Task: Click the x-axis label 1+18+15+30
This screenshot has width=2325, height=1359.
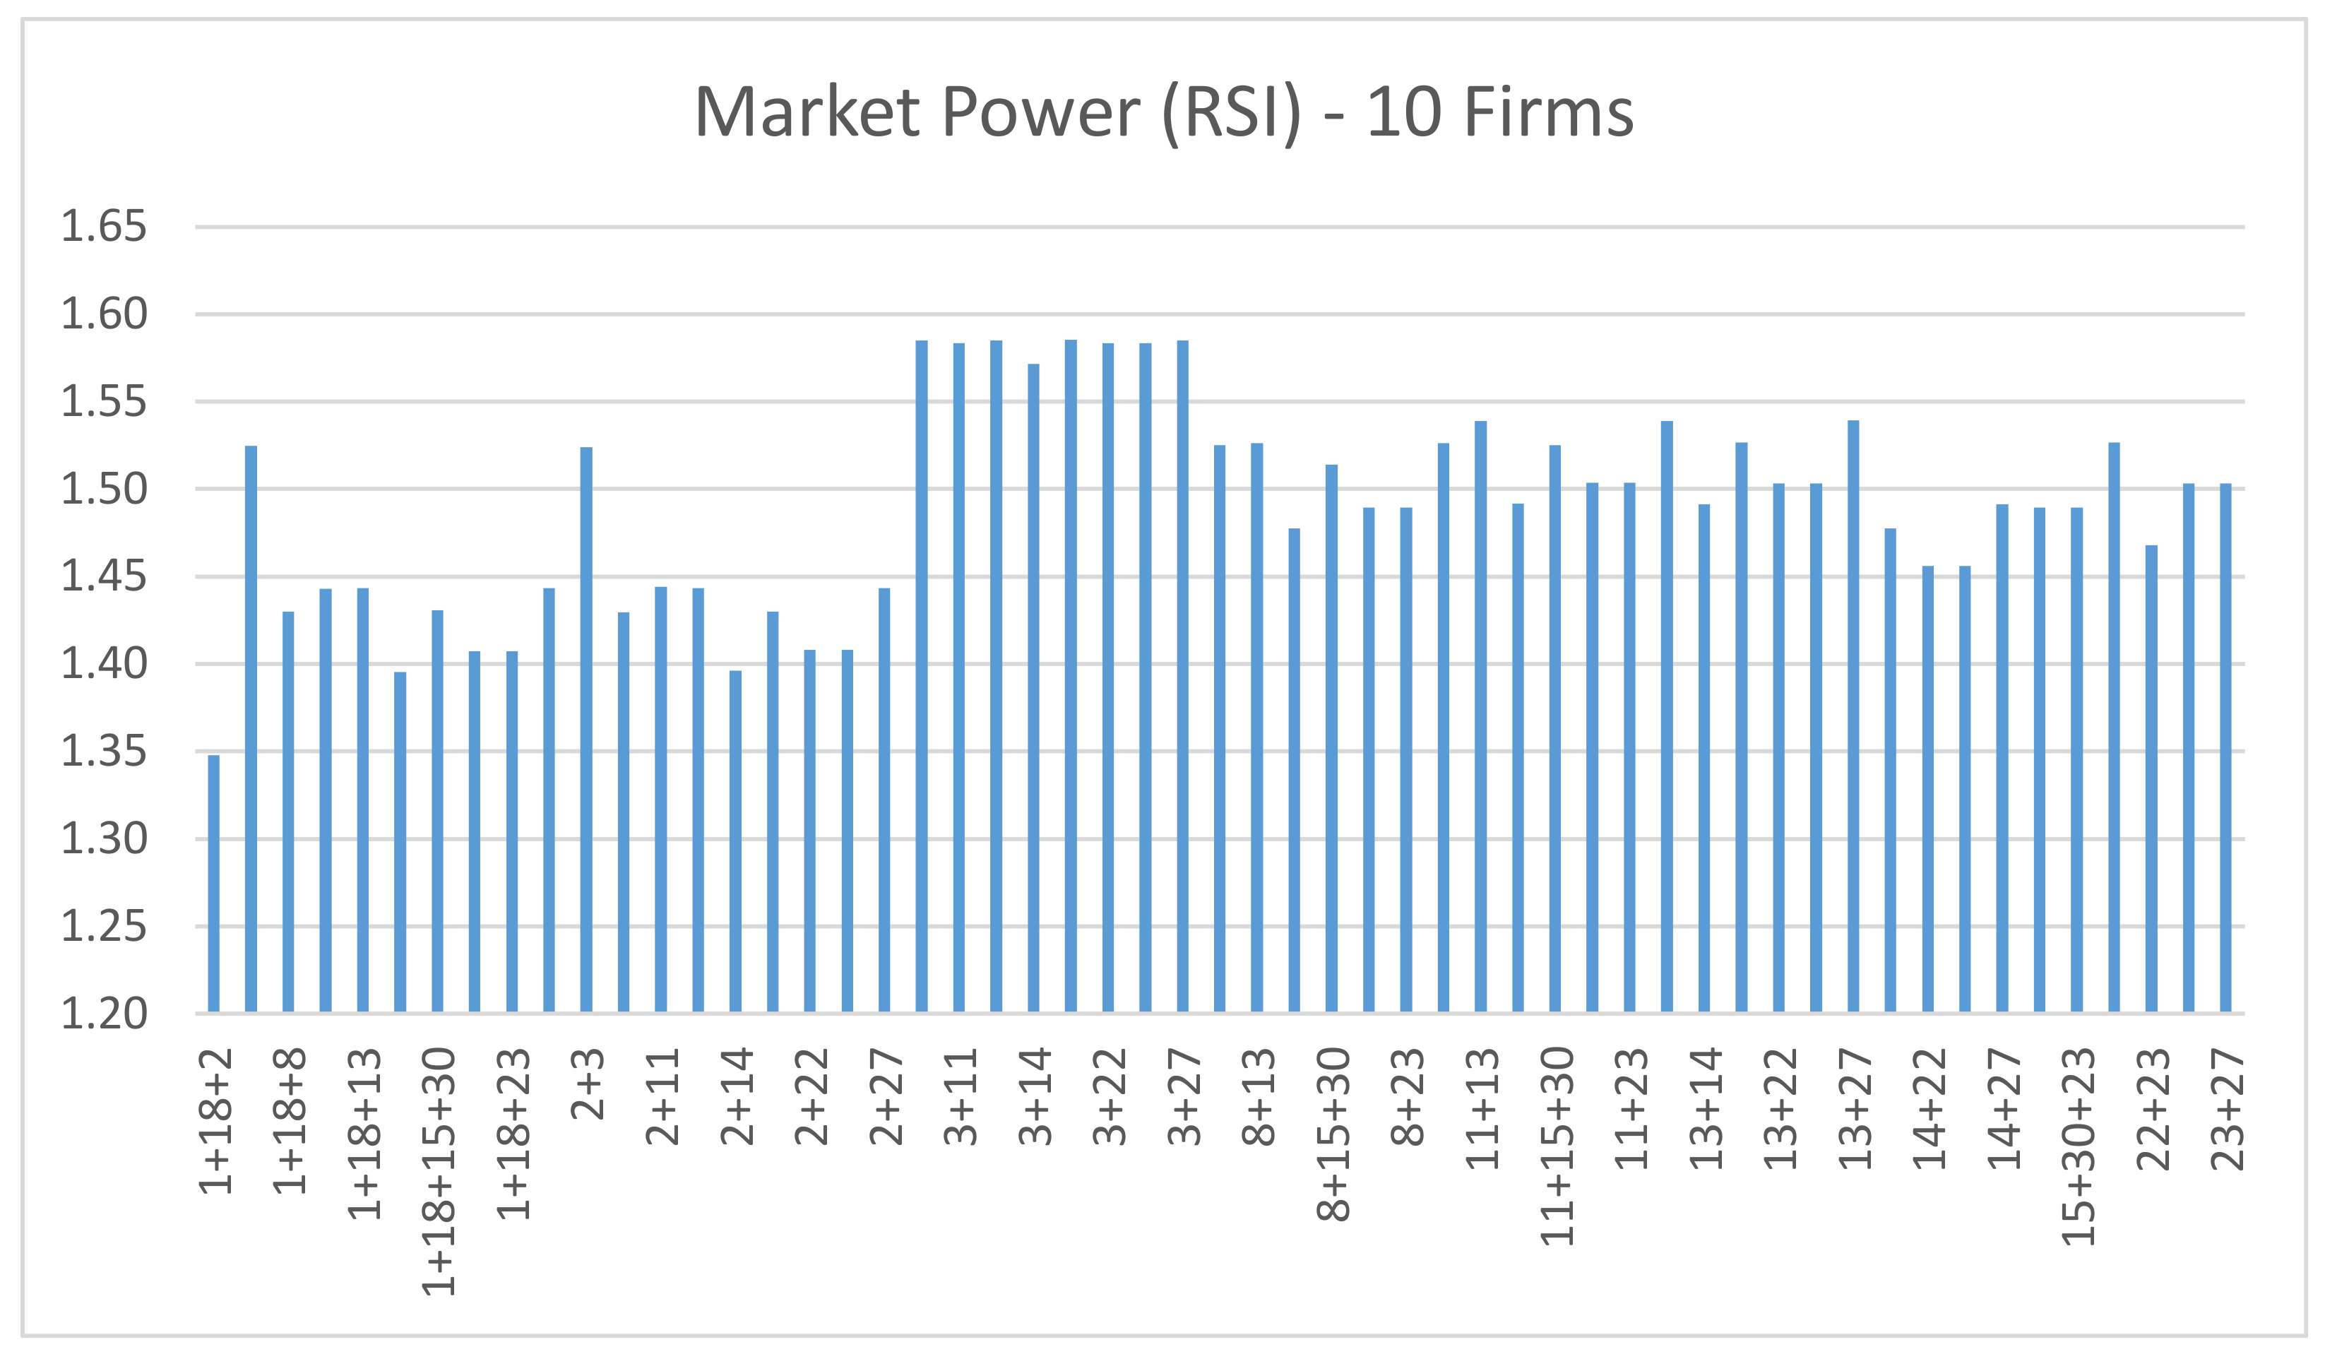Action: point(439,1171)
